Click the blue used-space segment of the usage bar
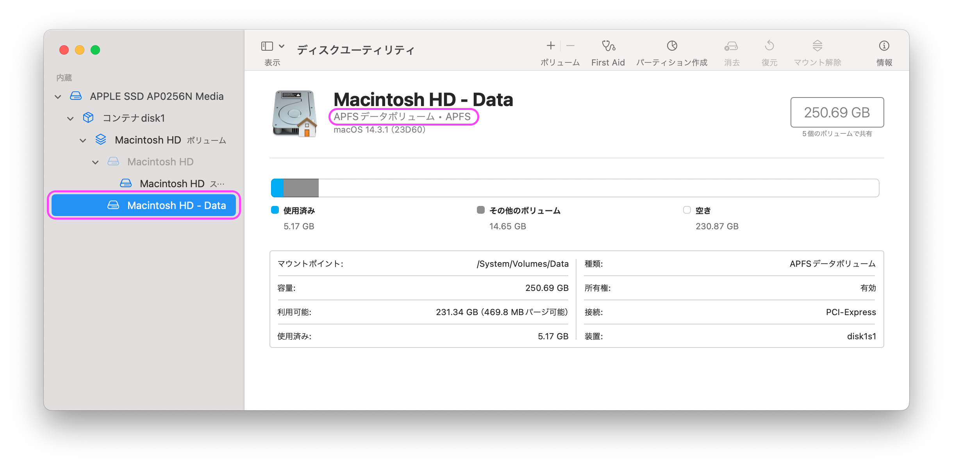Image resolution: width=953 pixels, height=468 pixels. tap(277, 188)
